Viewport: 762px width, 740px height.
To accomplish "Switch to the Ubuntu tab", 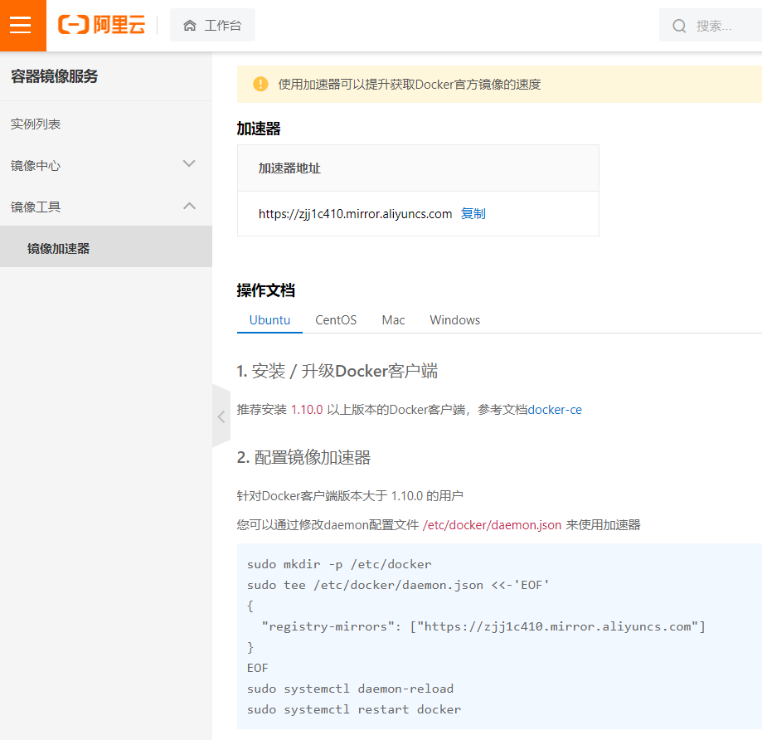I will [x=269, y=320].
